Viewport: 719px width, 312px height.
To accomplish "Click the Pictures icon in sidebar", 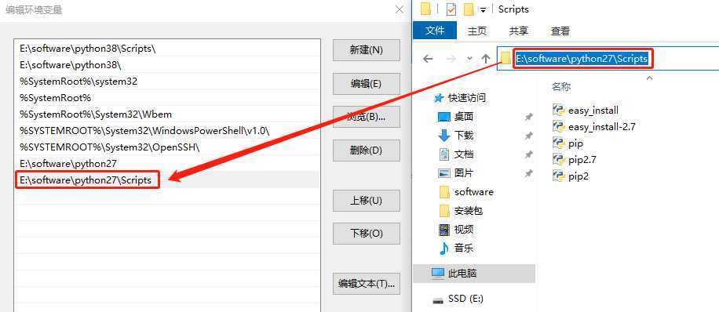I will click(x=443, y=173).
